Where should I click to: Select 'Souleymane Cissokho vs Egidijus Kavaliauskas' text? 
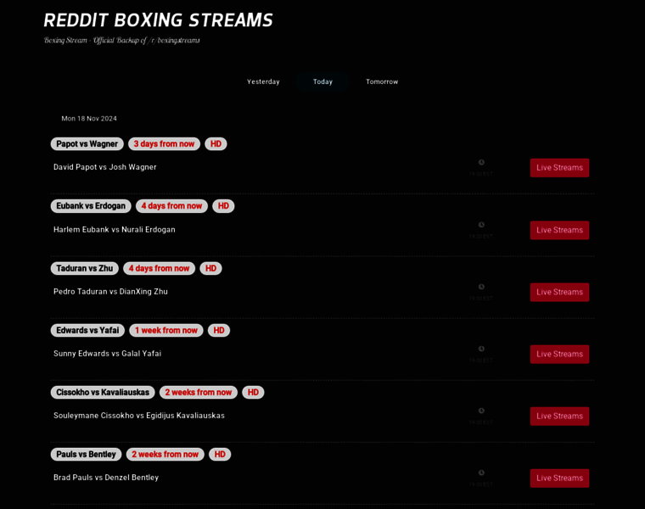pyautogui.click(x=139, y=416)
